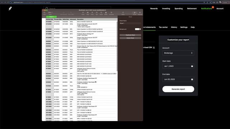This screenshot has width=230, height=129.
Task: Open the Retirement nav link
Action: (192, 9)
